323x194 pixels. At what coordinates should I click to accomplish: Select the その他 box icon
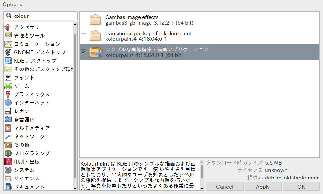[x=8, y=145]
